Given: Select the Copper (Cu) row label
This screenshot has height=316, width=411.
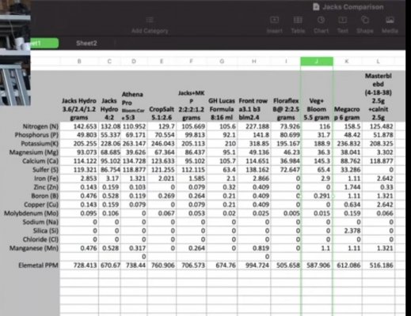Looking at the screenshot, I should point(41,205).
